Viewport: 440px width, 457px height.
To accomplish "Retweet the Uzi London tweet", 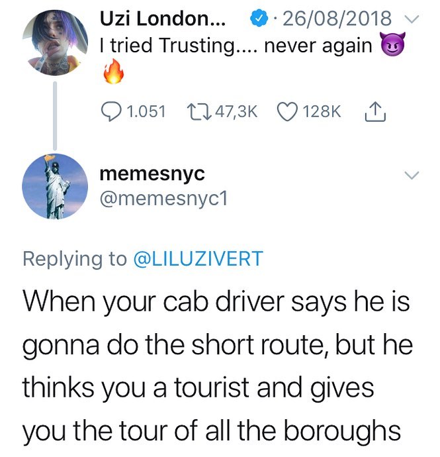I will click(x=198, y=112).
